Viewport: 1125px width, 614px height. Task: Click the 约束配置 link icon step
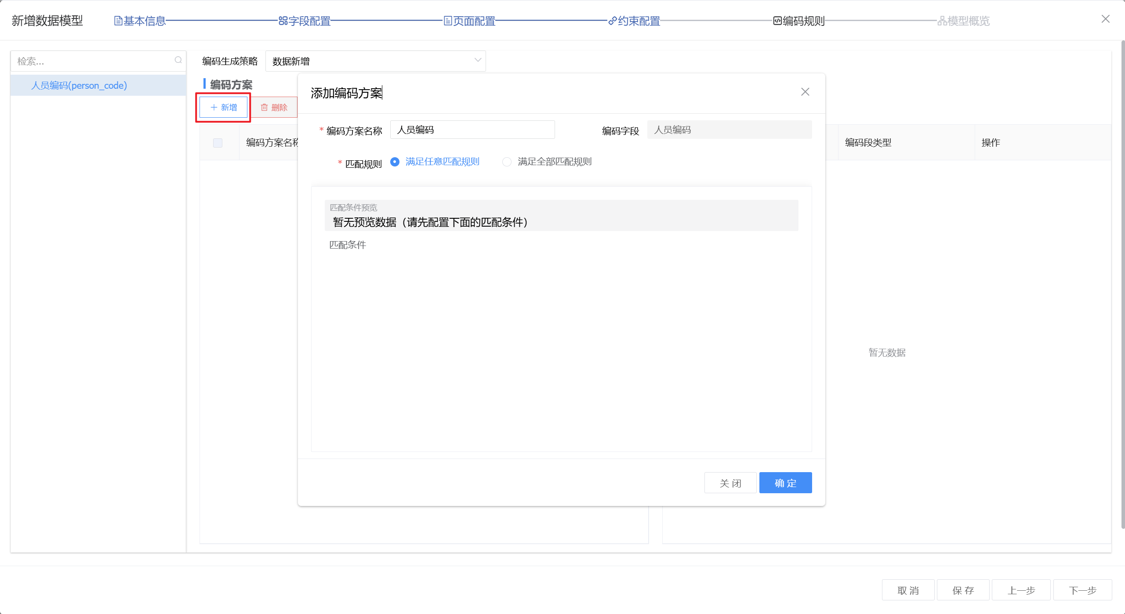[x=613, y=21]
